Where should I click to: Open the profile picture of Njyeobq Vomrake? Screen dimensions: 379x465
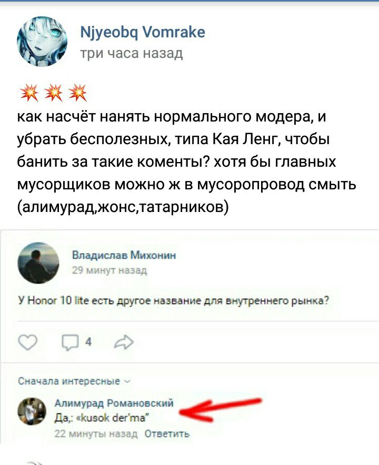[42, 41]
